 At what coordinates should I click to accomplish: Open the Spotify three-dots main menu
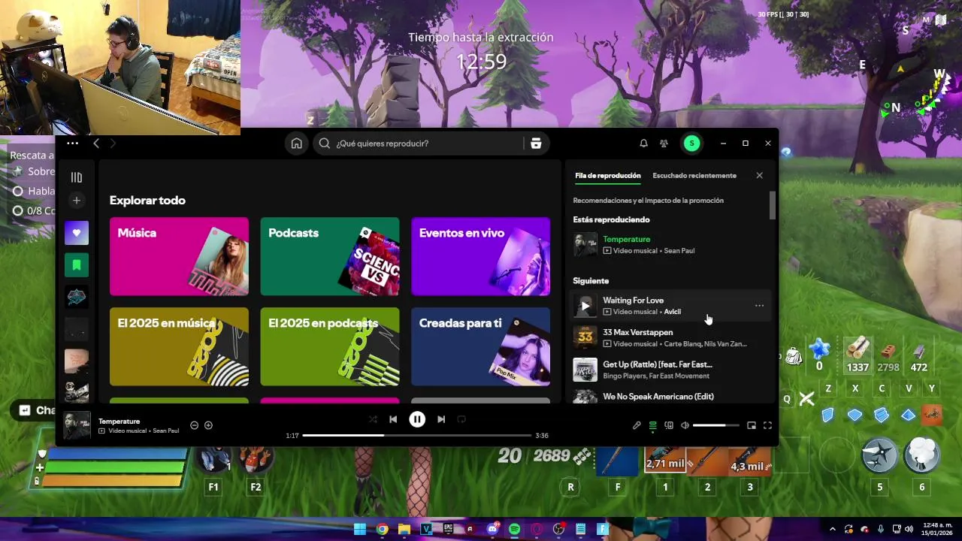coord(72,144)
